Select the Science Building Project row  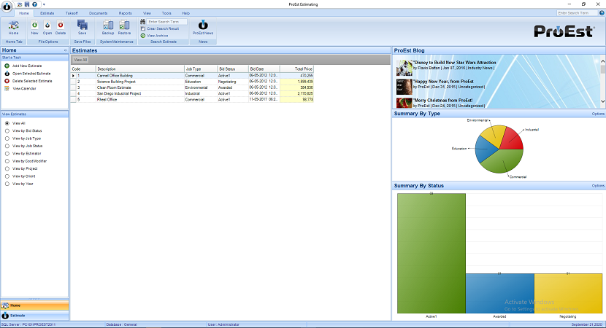(x=192, y=82)
